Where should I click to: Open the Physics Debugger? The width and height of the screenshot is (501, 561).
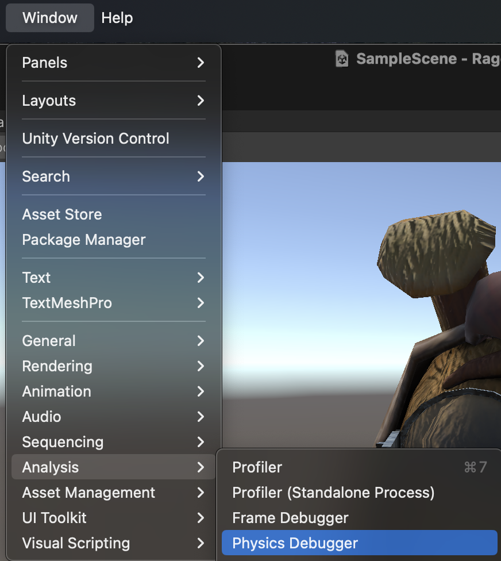pos(360,543)
